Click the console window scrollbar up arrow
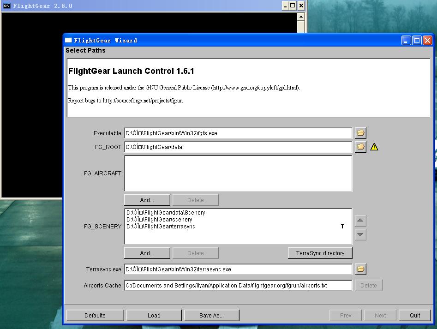 [301, 17]
